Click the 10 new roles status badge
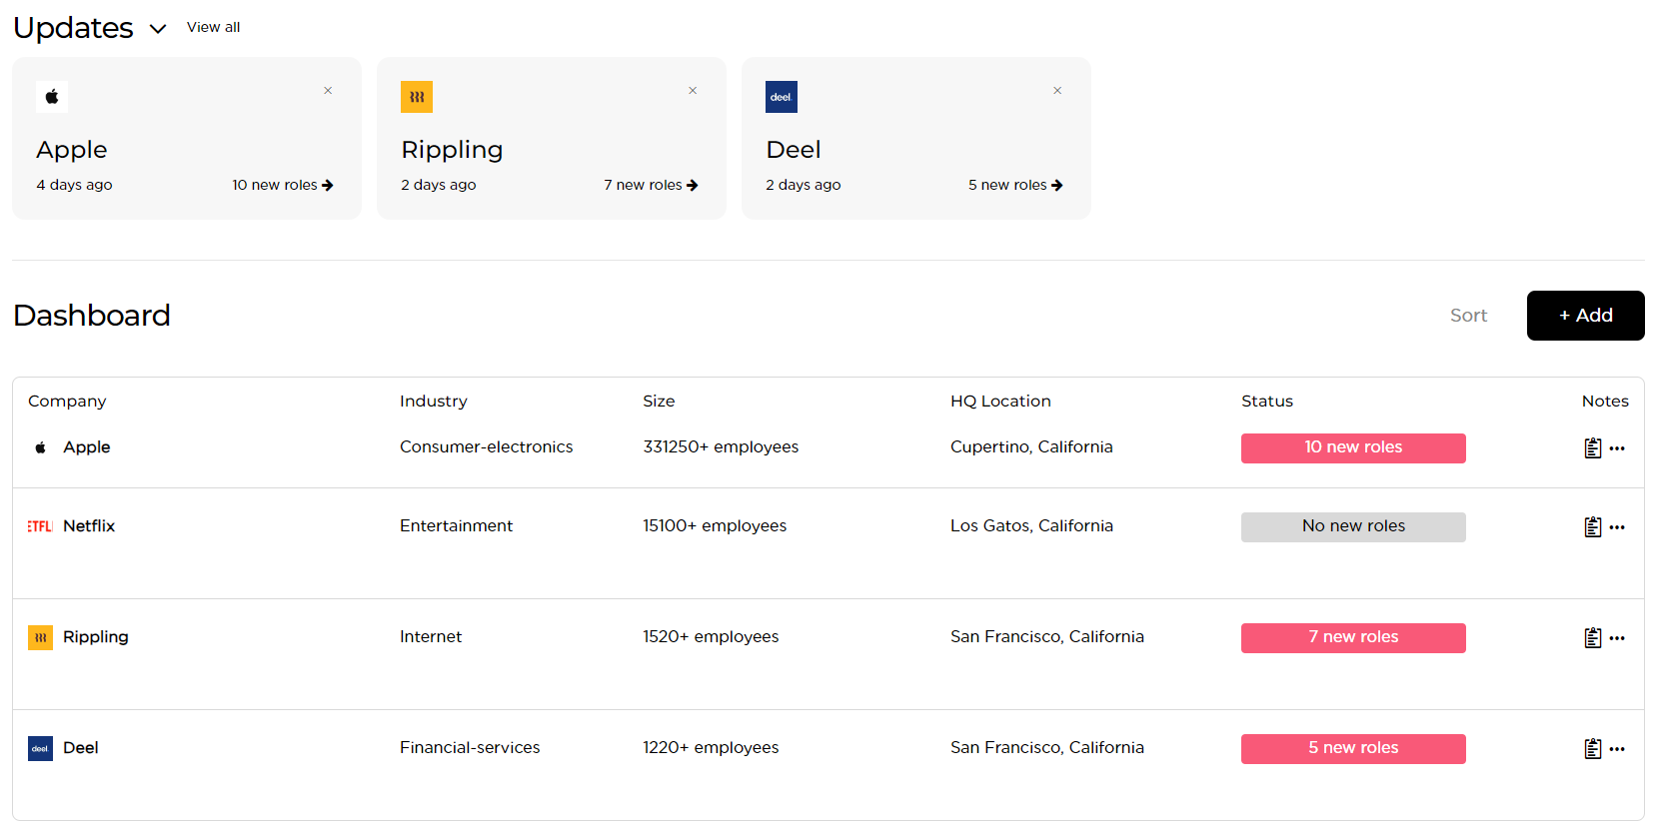 point(1353,448)
